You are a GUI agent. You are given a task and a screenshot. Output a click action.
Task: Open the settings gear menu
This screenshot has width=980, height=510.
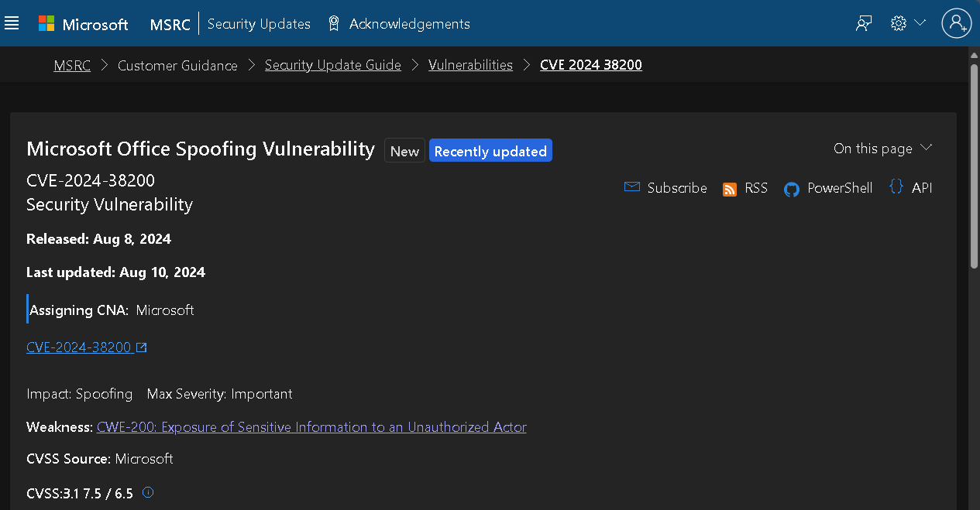pos(899,23)
